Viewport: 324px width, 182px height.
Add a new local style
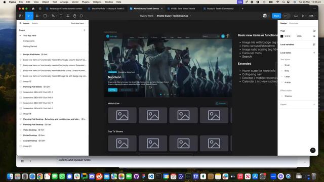[x=314, y=53]
